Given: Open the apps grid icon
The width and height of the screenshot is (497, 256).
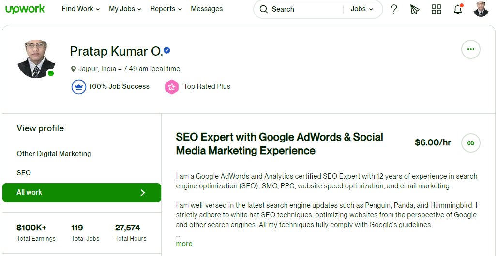Looking at the screenshot, I should coord(437,9).
